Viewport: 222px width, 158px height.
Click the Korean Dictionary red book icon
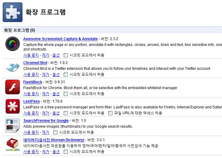(x=13, y=145)
